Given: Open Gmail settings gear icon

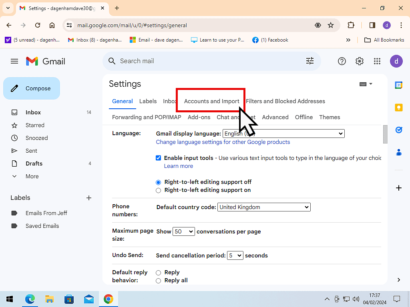Looking at the screenshot, I should tap(360, 61).
